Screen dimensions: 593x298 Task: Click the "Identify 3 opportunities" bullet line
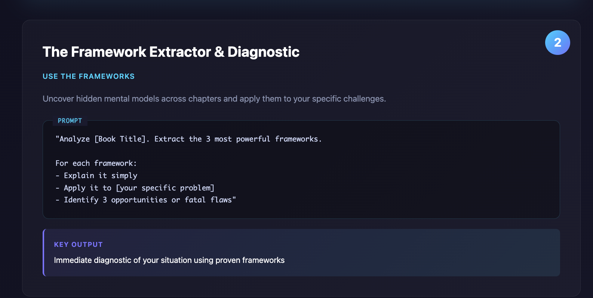point(115,200)
